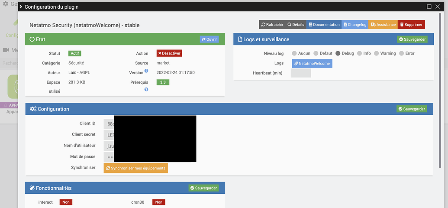The width and height of the screenshot is (448, 208).
Task: Save Logs et surveillance settings
Action: 412,39
